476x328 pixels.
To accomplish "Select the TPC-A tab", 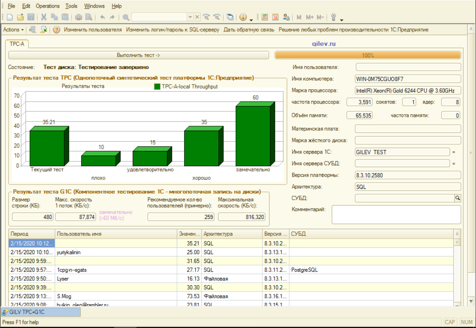I will coord(17,44).
